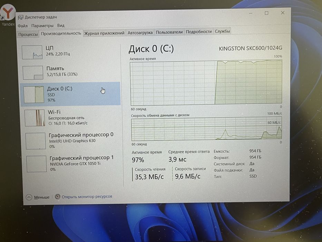Screen dimensions: 322x242
Task: Click the Task Manager title bar icon
Action: pos(21,17)
